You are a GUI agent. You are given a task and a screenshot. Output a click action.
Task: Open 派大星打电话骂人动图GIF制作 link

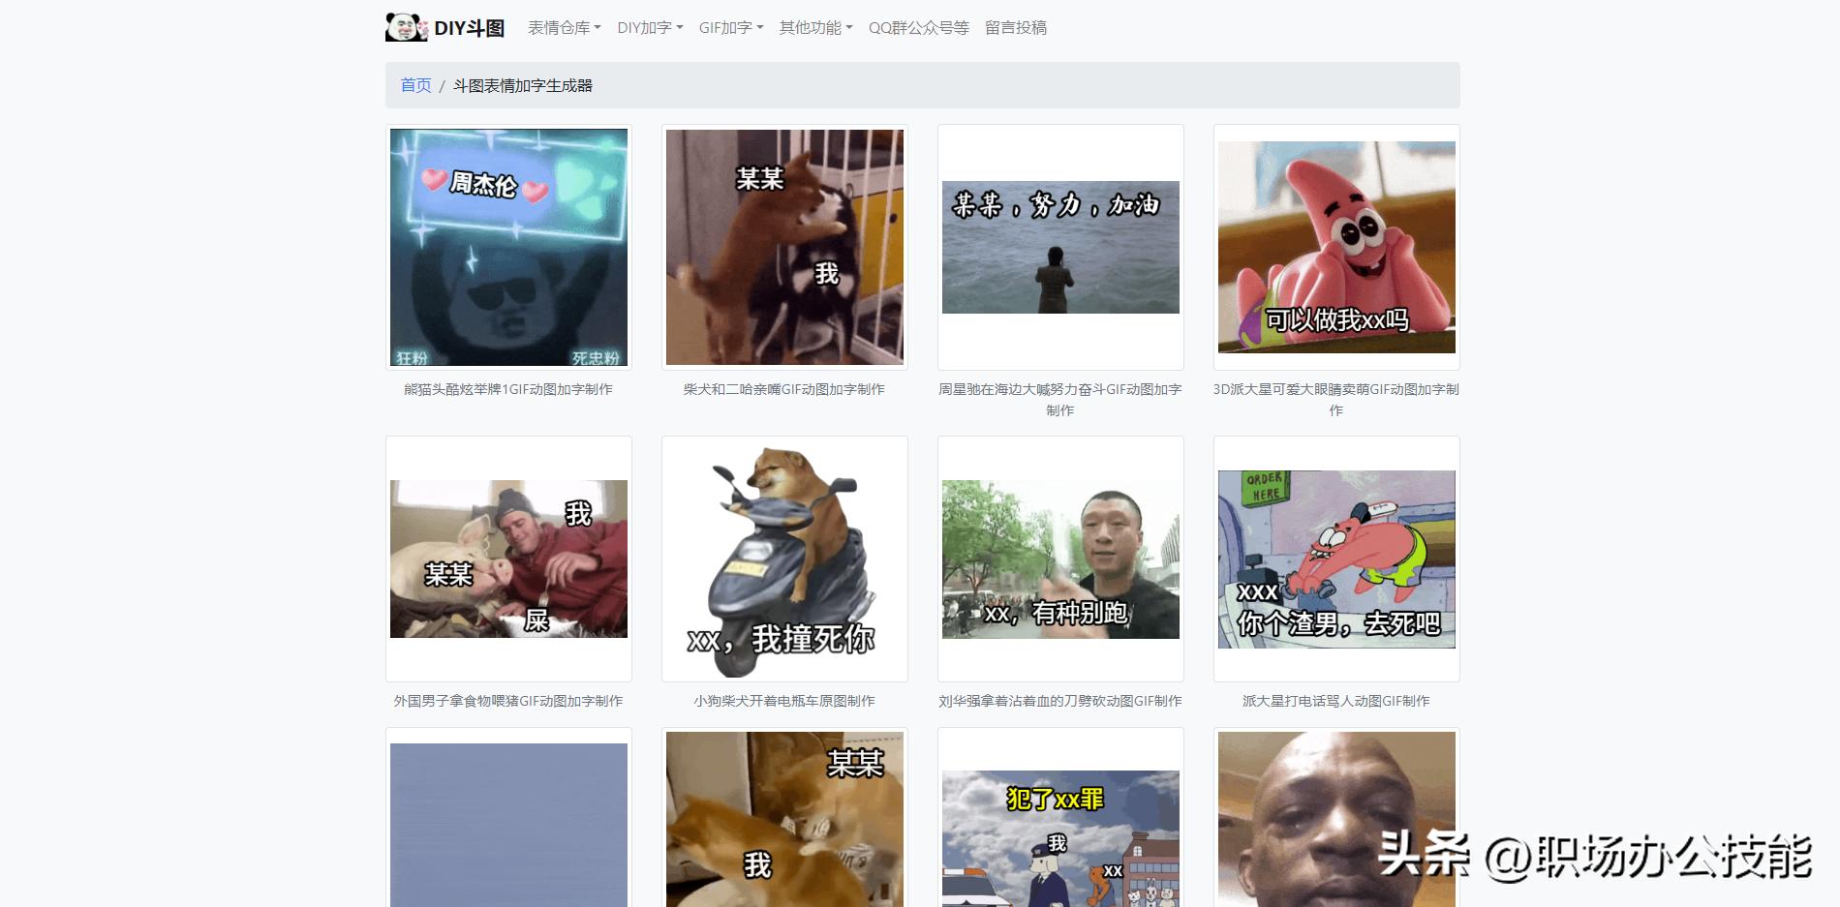[x=1335, y=701]
